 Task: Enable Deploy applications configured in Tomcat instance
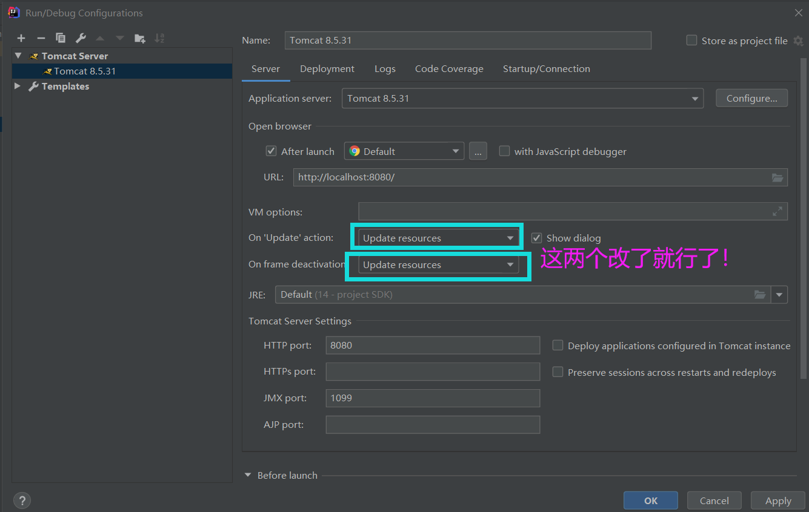tap(558, 346)
